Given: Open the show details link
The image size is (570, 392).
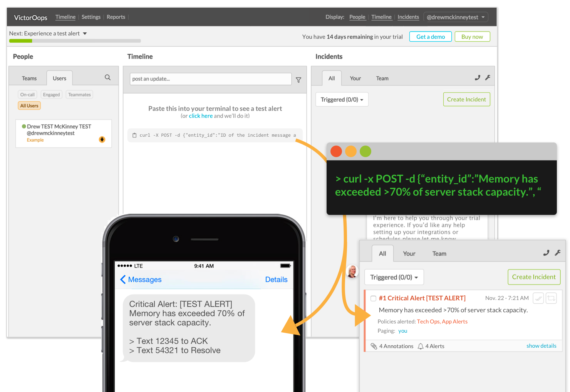Looking at the screenshot, I should point(541,346).
